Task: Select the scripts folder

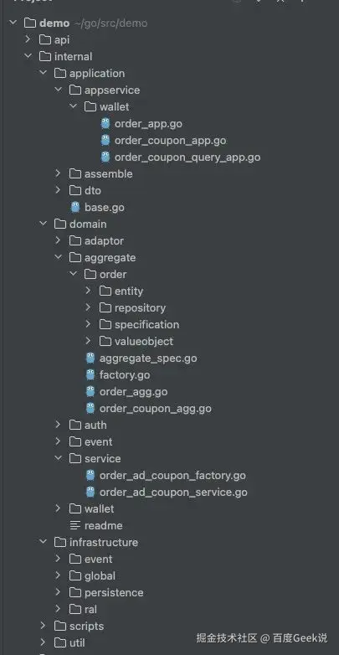Action: pos(86,626)
